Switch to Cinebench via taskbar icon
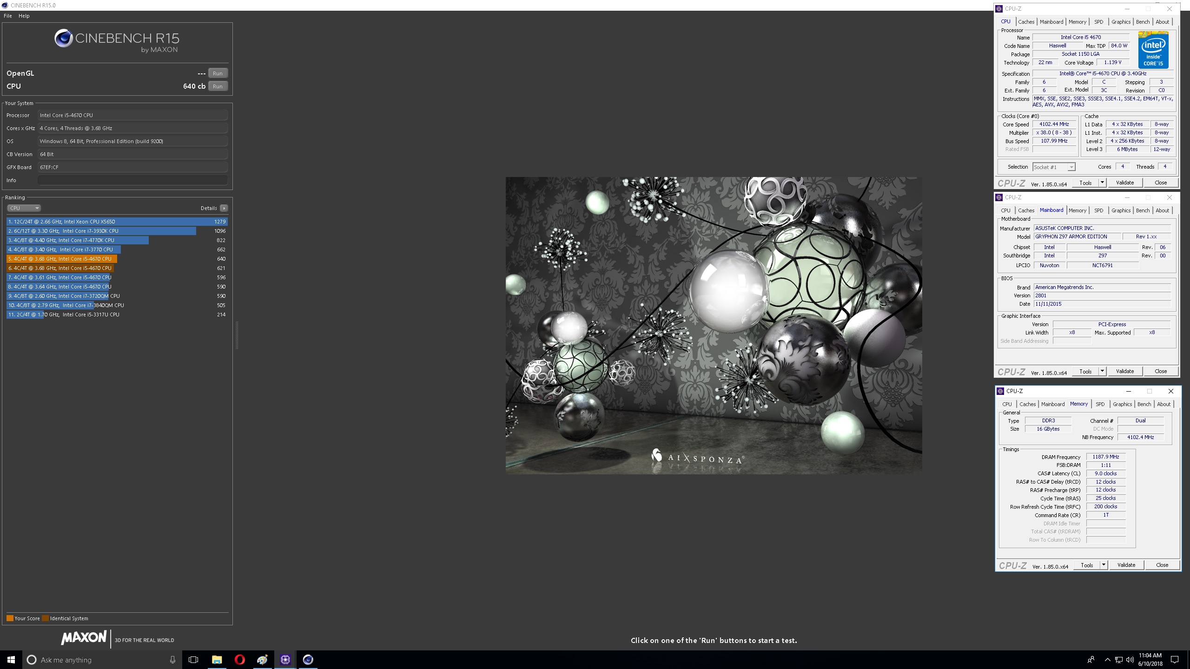Image resolution: width=1190 pixels, height=669 pixels. click(x=308, y=660)
